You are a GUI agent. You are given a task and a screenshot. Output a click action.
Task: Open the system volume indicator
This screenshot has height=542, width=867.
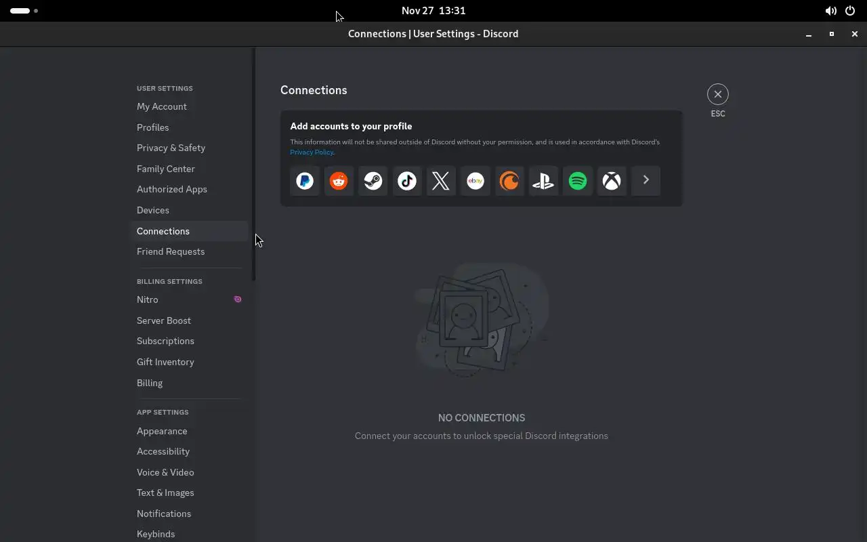[830, 11]
